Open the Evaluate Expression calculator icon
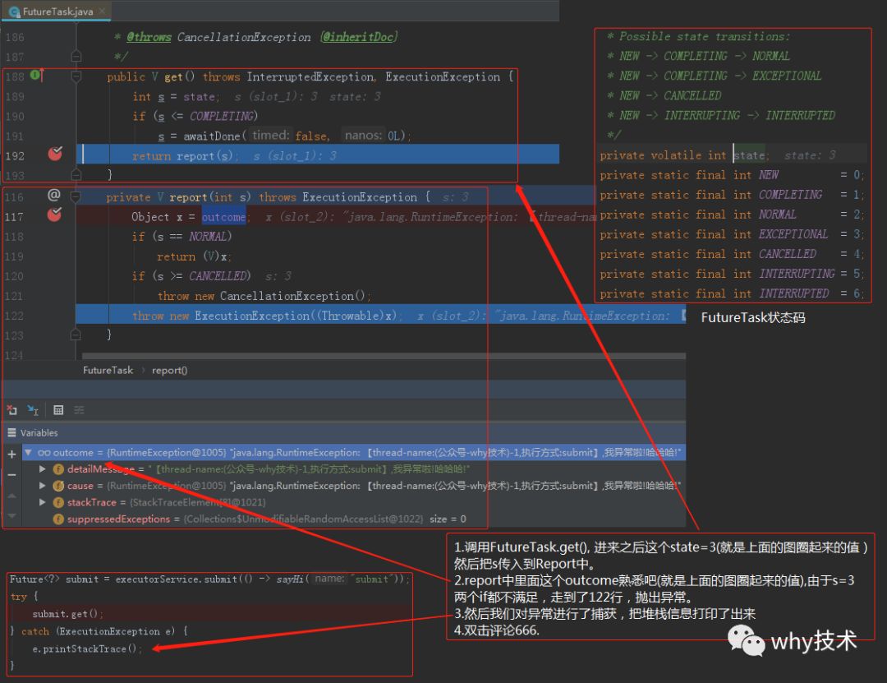The image size is (887, 683). tap(58, 409)
